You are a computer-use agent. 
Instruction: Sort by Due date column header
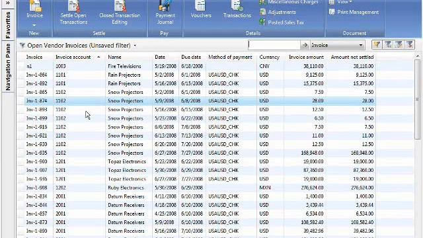point(191,58)
